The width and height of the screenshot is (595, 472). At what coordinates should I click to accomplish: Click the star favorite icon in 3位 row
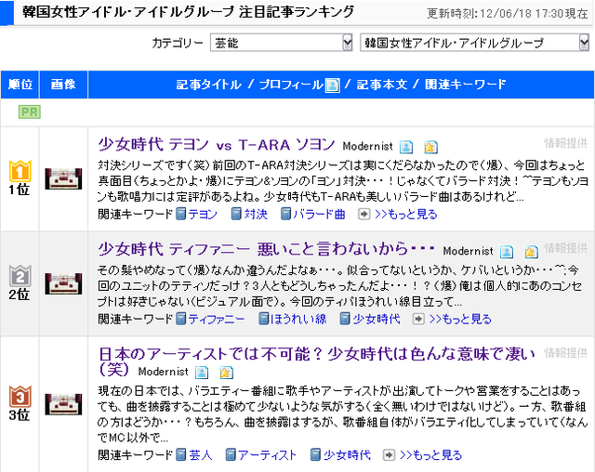point(226,373)
